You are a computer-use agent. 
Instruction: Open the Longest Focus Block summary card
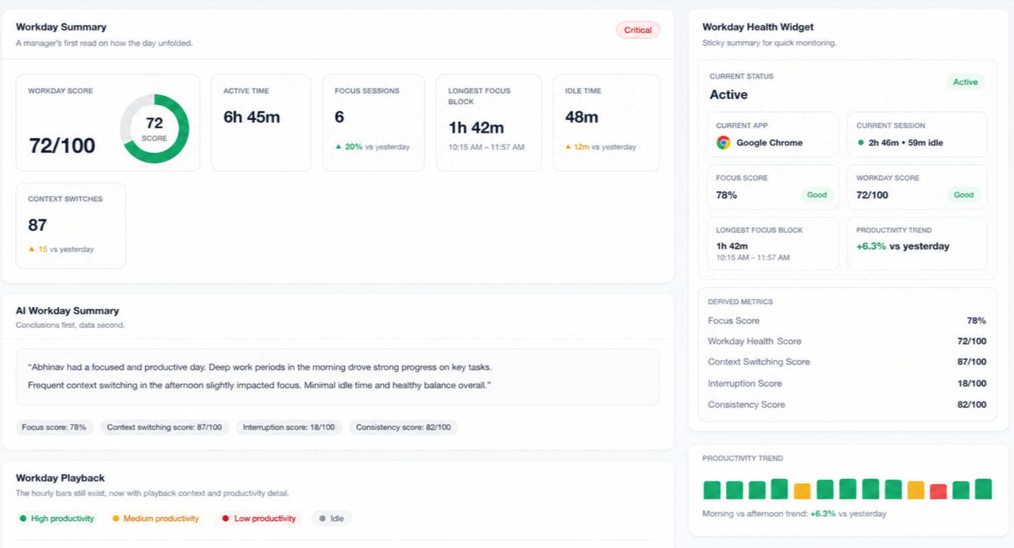488,123
